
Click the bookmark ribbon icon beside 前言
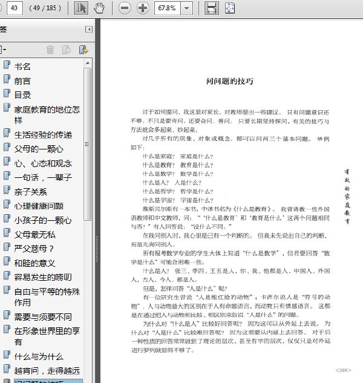[x=7, y=79]
